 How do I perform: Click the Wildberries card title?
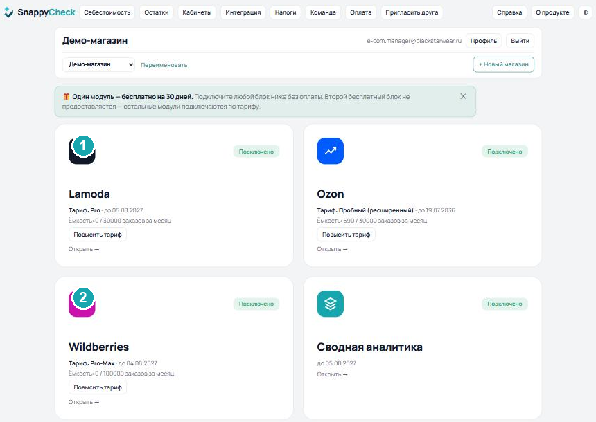[x=99, y=347]
